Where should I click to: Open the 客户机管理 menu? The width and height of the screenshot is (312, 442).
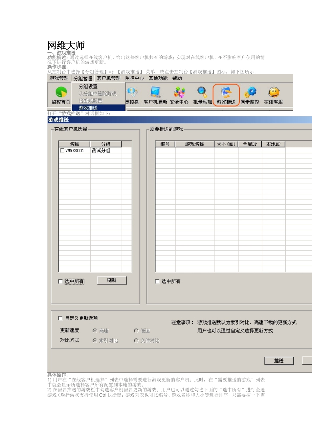(109, 78)
